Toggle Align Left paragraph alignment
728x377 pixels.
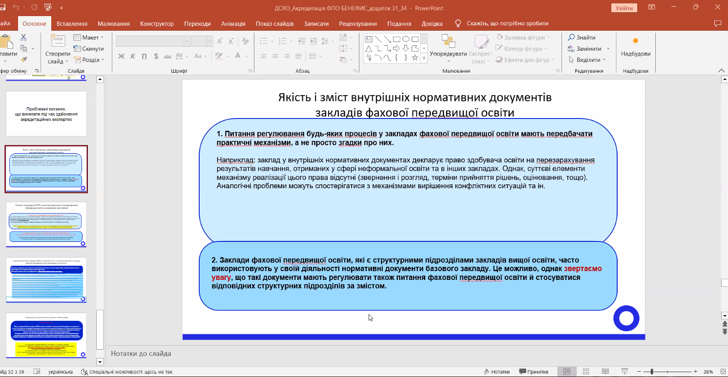263,56
